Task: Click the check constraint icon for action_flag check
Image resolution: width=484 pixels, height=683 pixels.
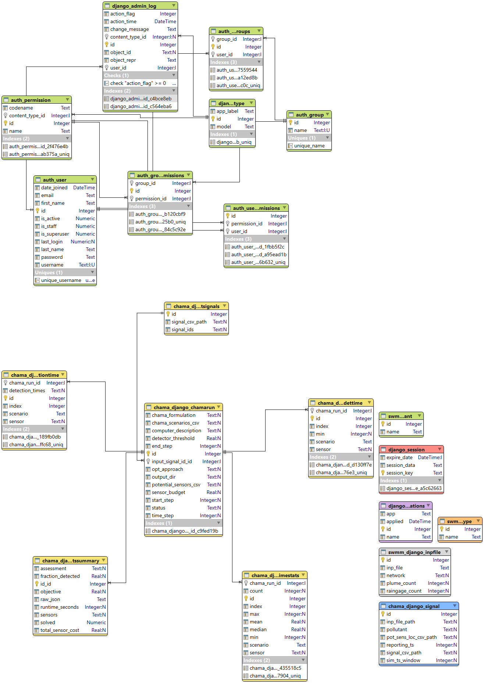Action: 107,83
